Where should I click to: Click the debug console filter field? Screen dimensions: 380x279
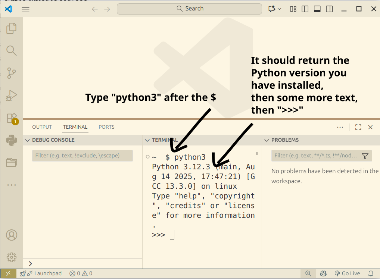coord(82,156)
